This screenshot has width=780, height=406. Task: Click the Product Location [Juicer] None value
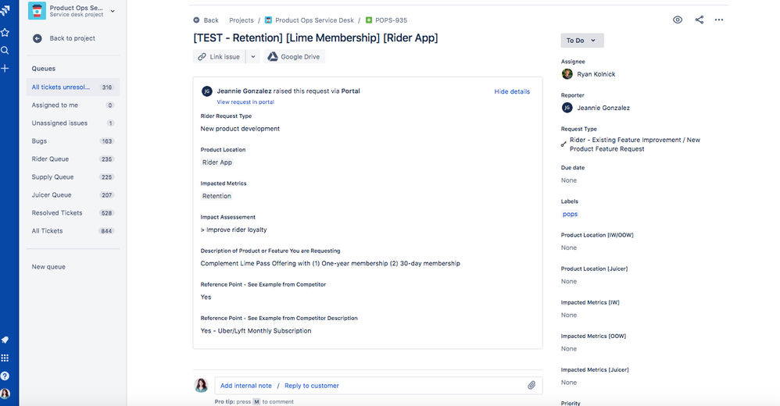[x=568, y=281]
